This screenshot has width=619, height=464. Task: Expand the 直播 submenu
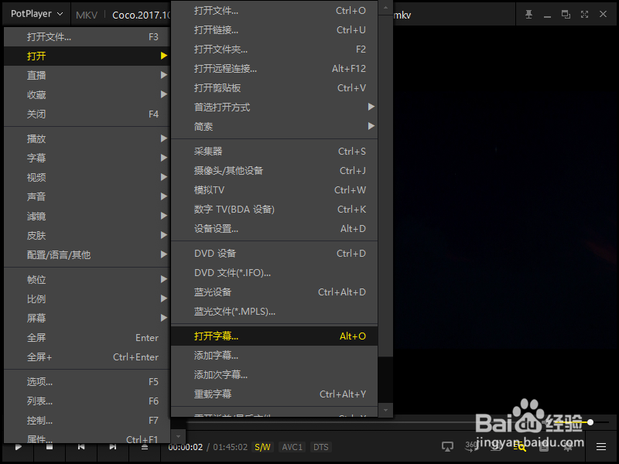[x=87, y=75]
